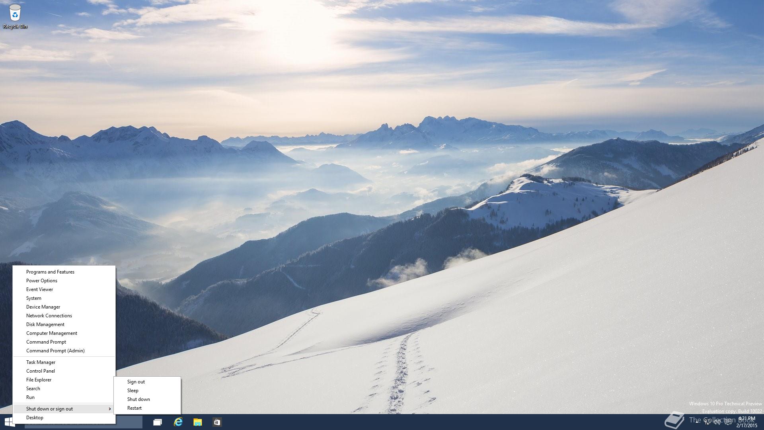The width and height of the screenshot is (764, 430).
Task: Show hidden tray icons arrow
Action: (x=697, y=422)
